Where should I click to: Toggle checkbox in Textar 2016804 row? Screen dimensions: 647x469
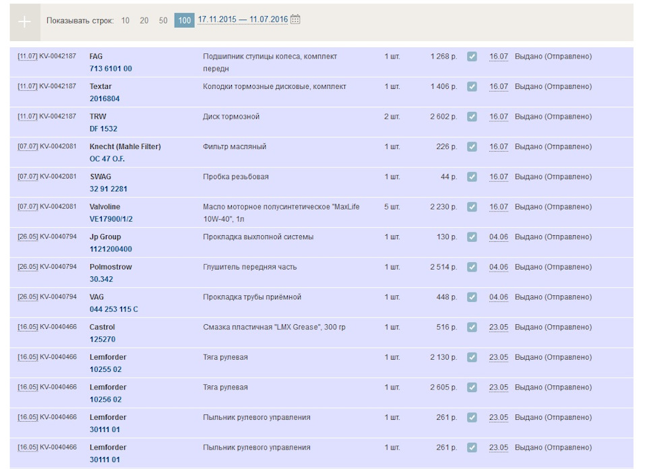(472, 87)
